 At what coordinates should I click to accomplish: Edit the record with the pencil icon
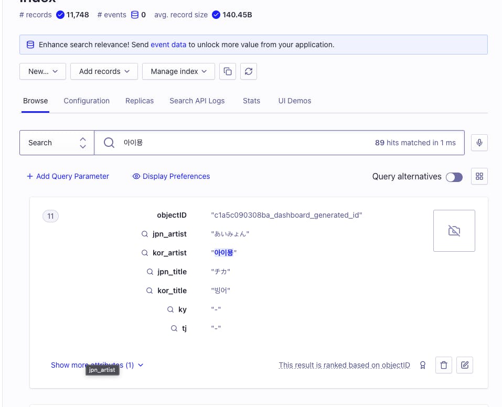tap(465, 365)
